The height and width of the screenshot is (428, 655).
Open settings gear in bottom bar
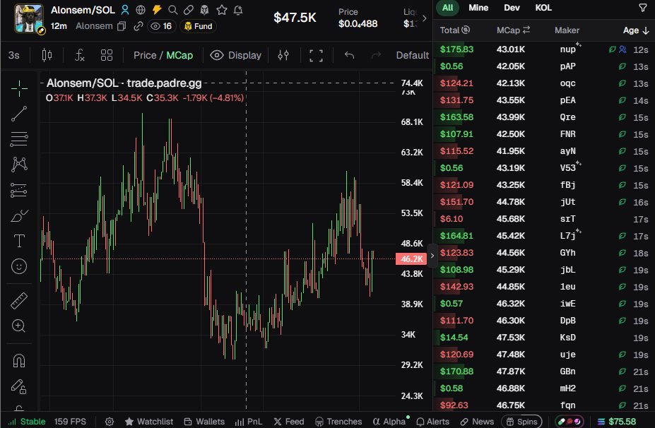coord(110,422)
